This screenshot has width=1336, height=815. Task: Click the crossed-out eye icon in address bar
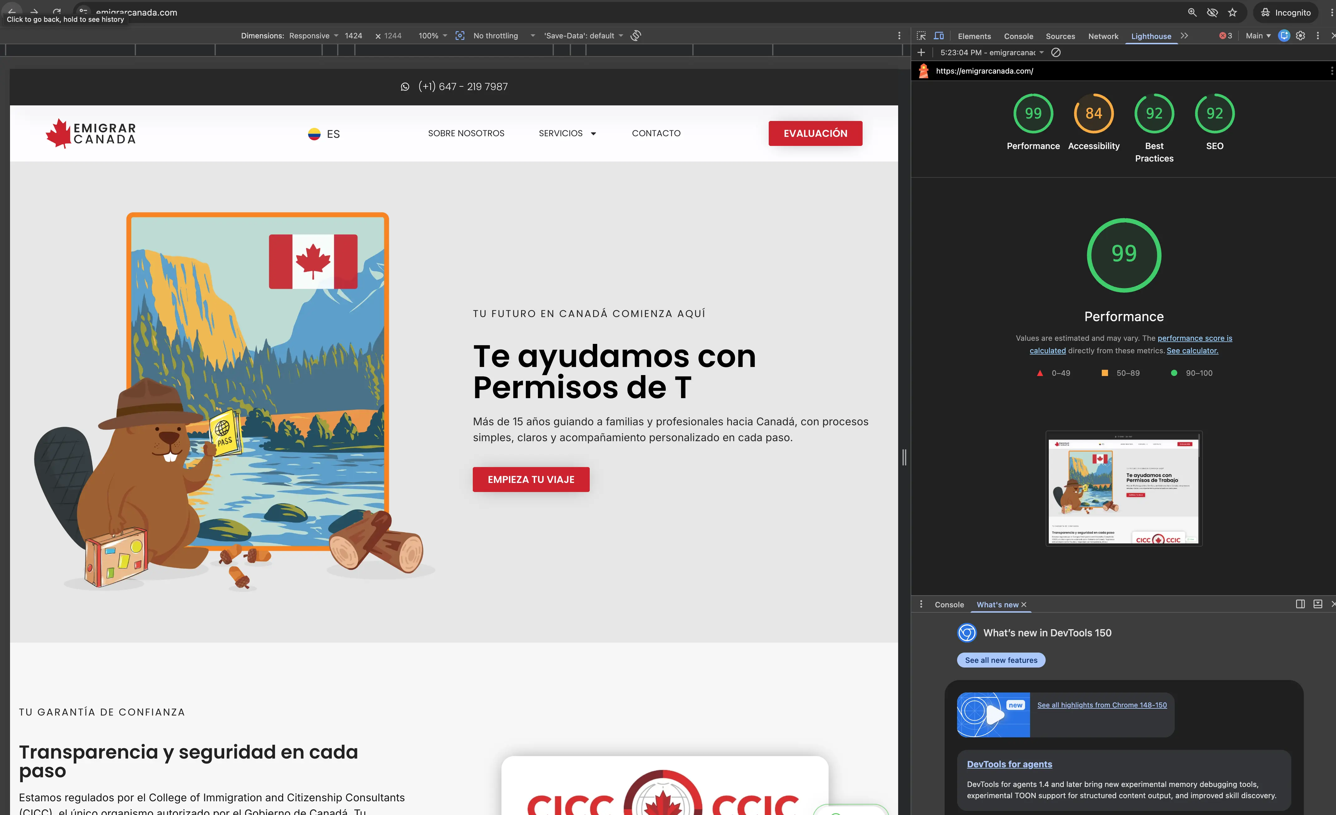pos(1213,12)
